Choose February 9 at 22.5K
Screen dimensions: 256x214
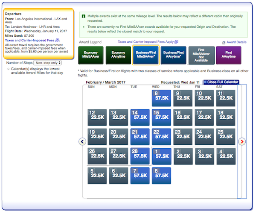click(183, 98)
